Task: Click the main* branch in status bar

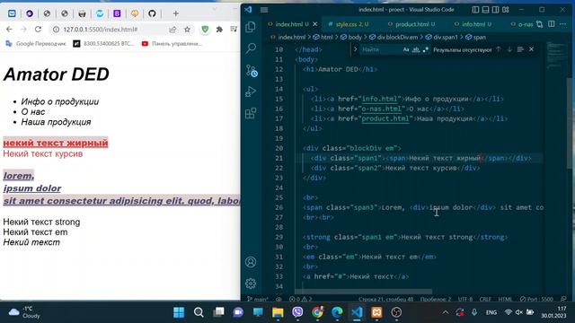Action: click(258, 299)
